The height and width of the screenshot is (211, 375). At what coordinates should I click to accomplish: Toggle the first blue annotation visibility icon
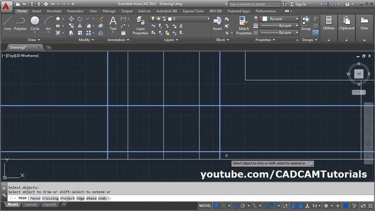coord(293,206)
